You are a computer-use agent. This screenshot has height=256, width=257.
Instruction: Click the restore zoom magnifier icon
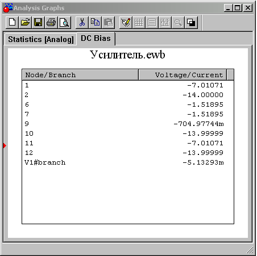pos(178,23)
